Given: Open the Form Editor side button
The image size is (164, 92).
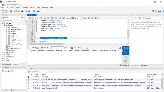Looking at the screenshot, I should 126,59.
